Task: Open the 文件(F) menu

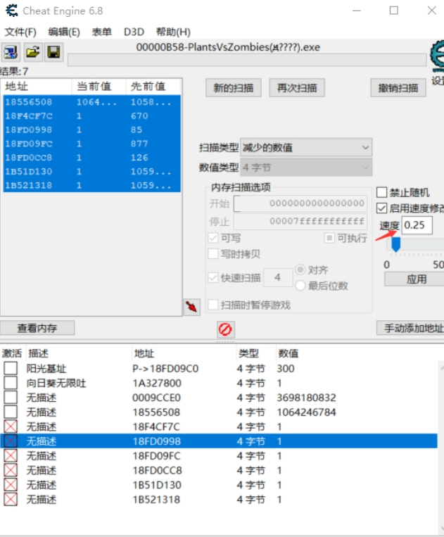Action: [x=20, y=32]
